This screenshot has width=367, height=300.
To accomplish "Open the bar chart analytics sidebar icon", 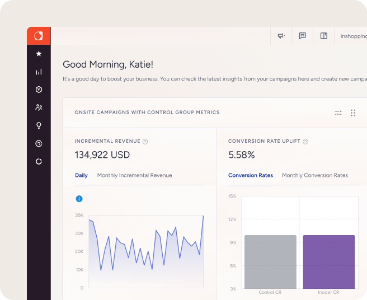I will tap(39, 72).
